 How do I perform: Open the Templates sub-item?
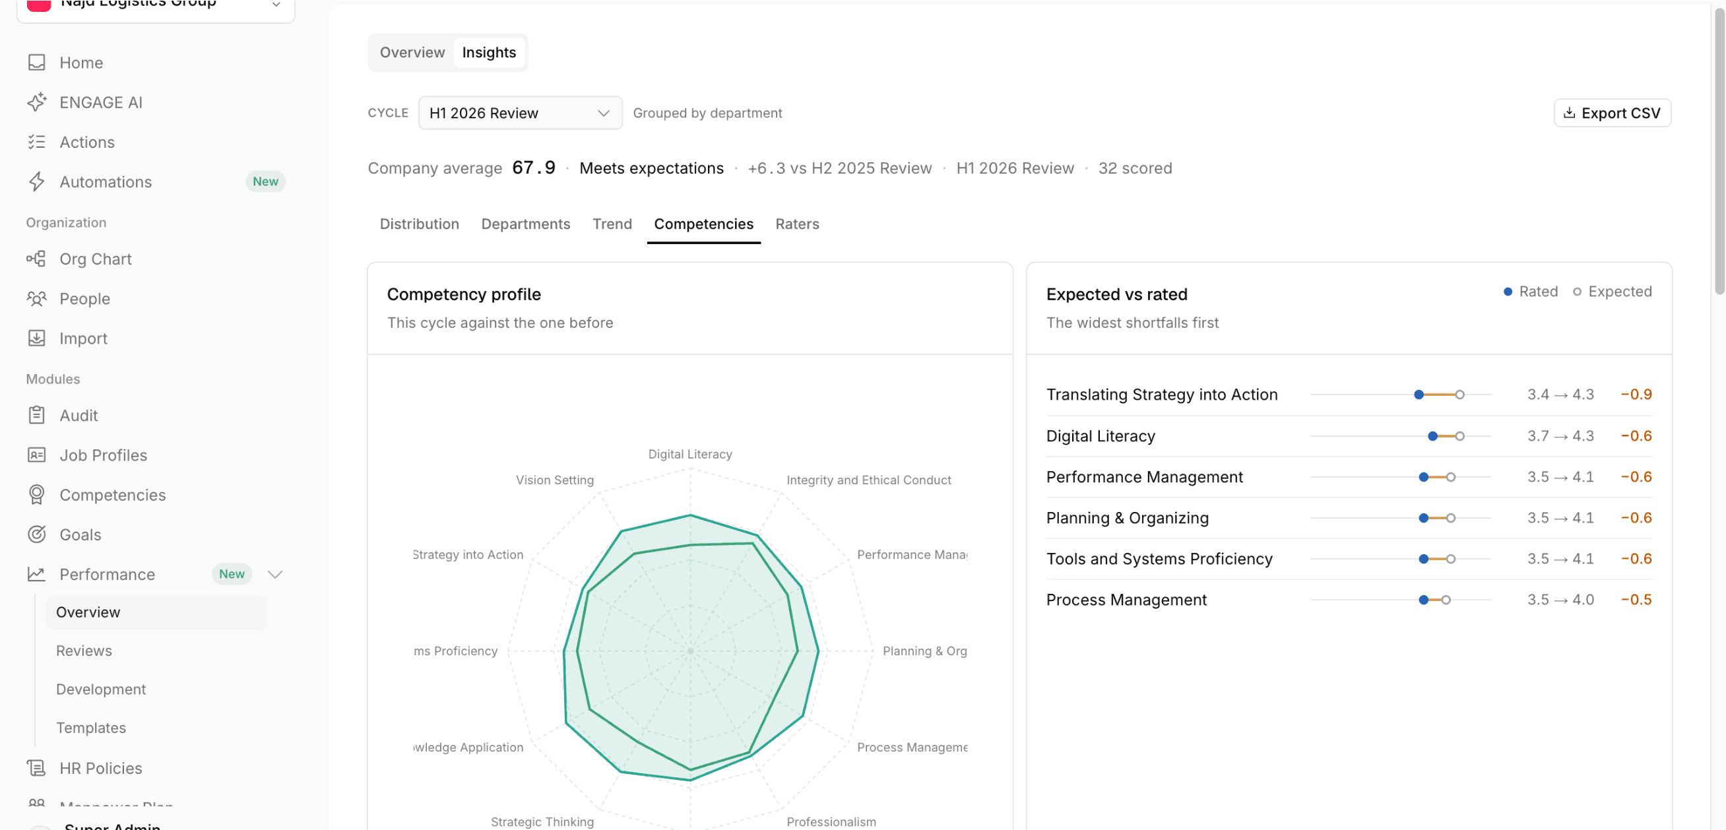pos(90,728)
